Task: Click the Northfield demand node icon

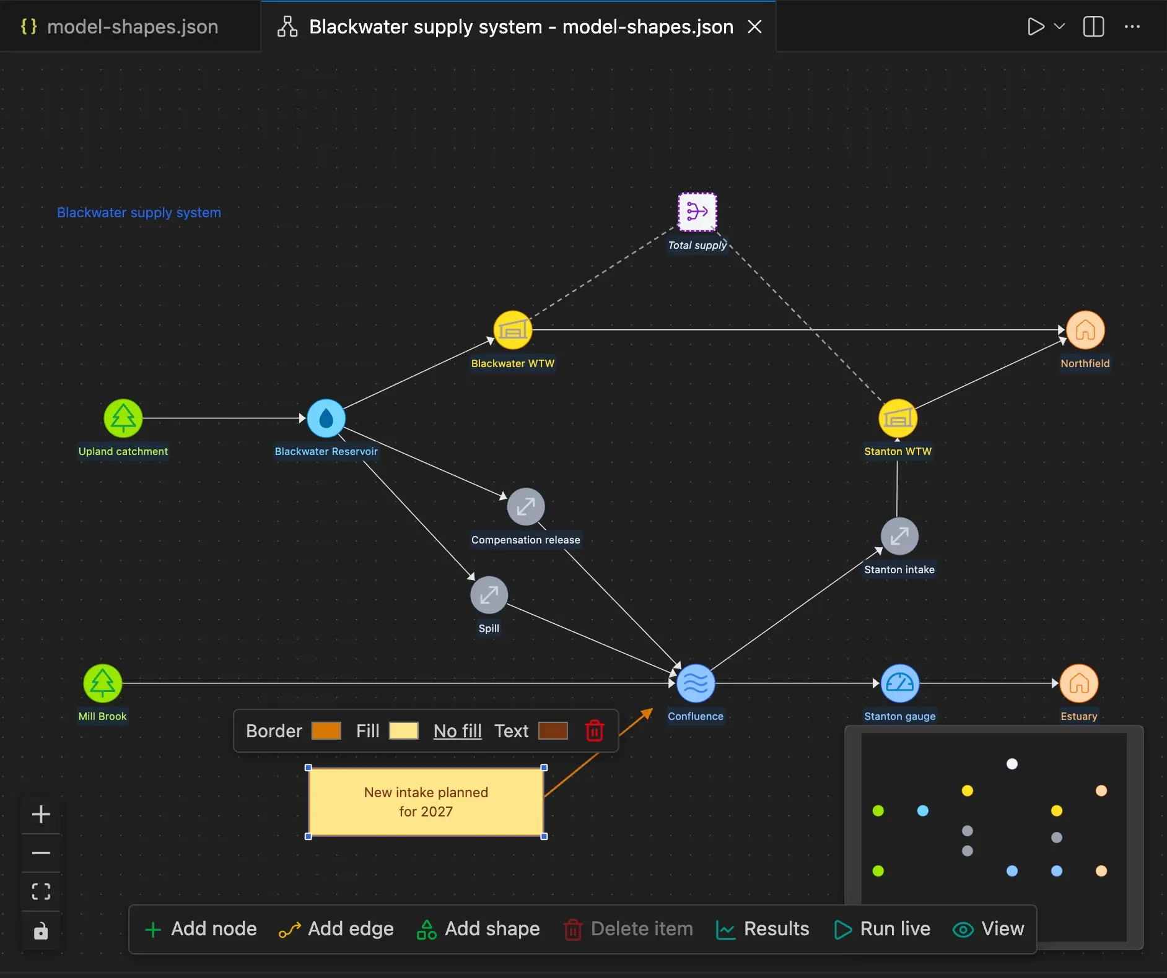Action: pyautogui.click(x=1085, y=330)
